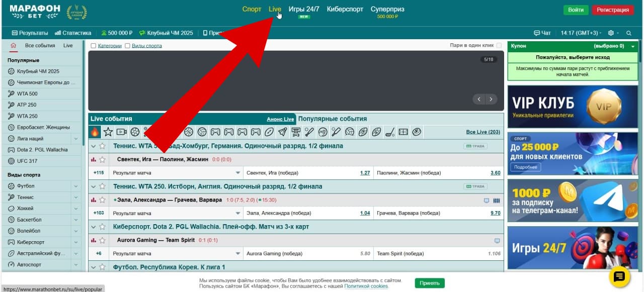
Task: Switch to the Live top navigation tab
Action: pyautogui.click(x=275, y=10)
